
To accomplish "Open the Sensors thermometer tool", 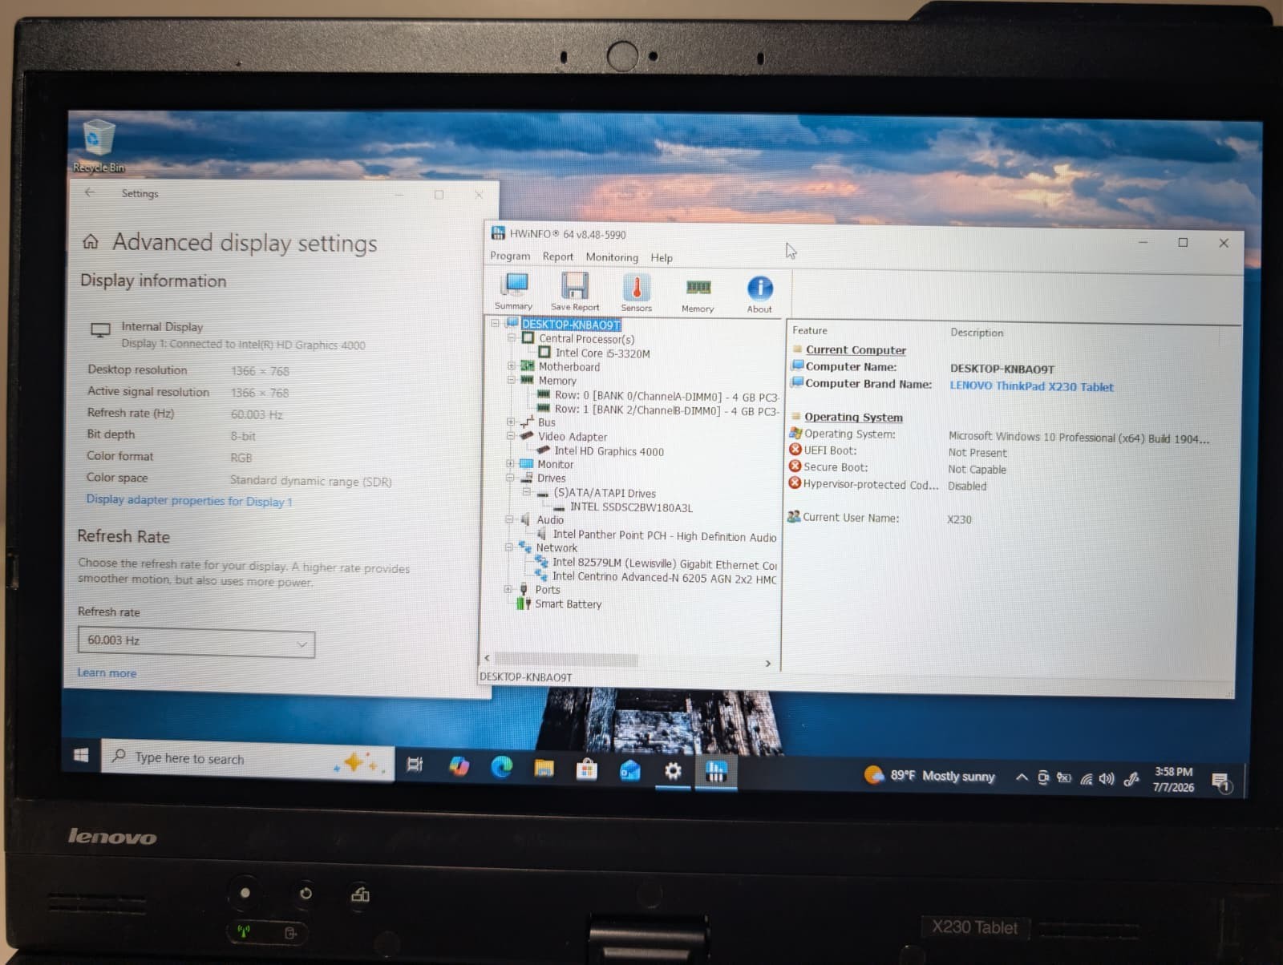I will coord(637,293).
